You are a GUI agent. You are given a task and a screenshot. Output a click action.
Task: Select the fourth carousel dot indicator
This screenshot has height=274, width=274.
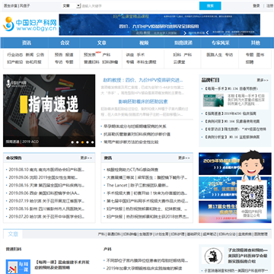(x=88, y=142)
